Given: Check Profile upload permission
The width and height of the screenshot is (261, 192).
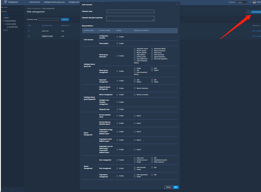Looking at the screenshot, I should (x=135, y=57).
